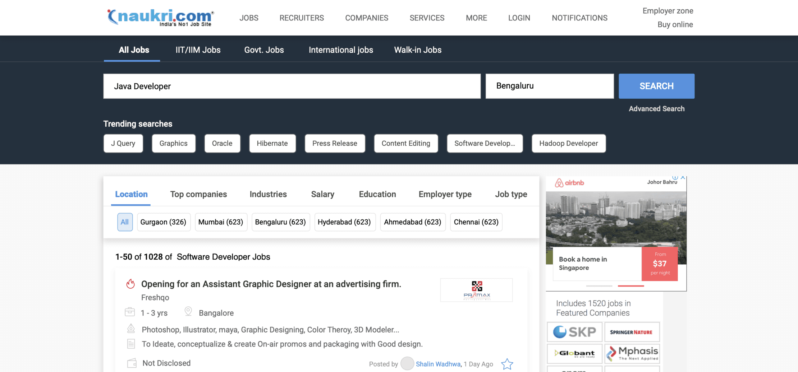The height and width of the screenshot is (372, 798).
Task: Open the Pramax company logo
Action: pyautogui.click(x=476, y=290)
